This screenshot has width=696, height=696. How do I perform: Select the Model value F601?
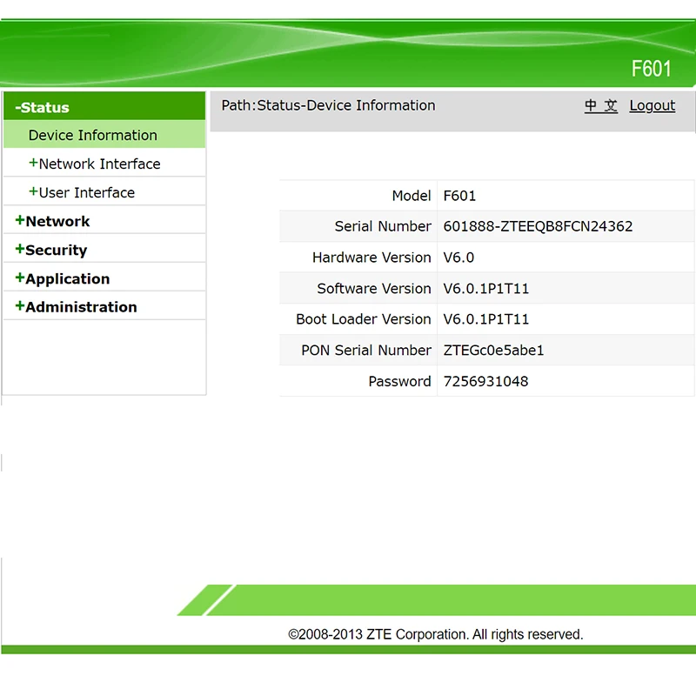[459, 196]
